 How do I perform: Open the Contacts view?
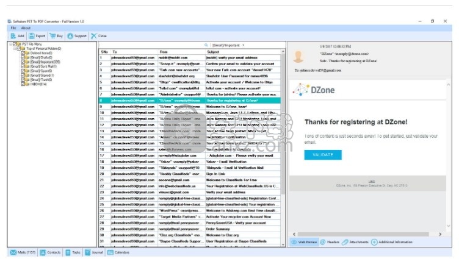click(x=50, y=252)
